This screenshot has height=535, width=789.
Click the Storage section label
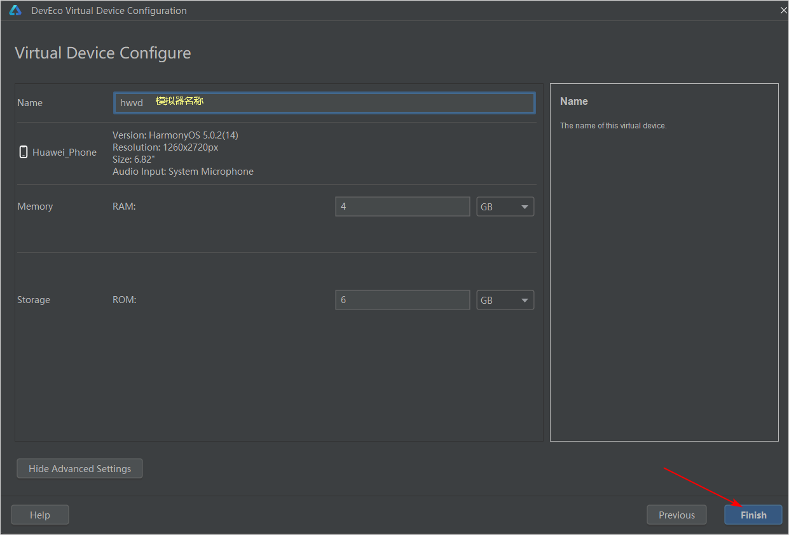34,300
